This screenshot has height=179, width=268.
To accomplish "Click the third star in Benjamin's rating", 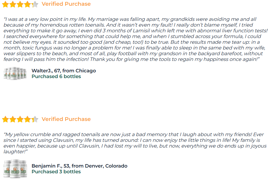I will [20, 119].
